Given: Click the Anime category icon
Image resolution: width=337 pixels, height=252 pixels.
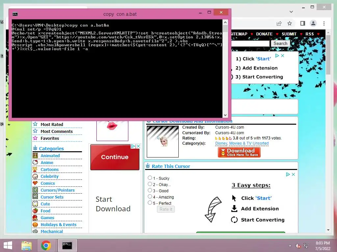Looking at the screenshot, I should [x=35, y=162].
